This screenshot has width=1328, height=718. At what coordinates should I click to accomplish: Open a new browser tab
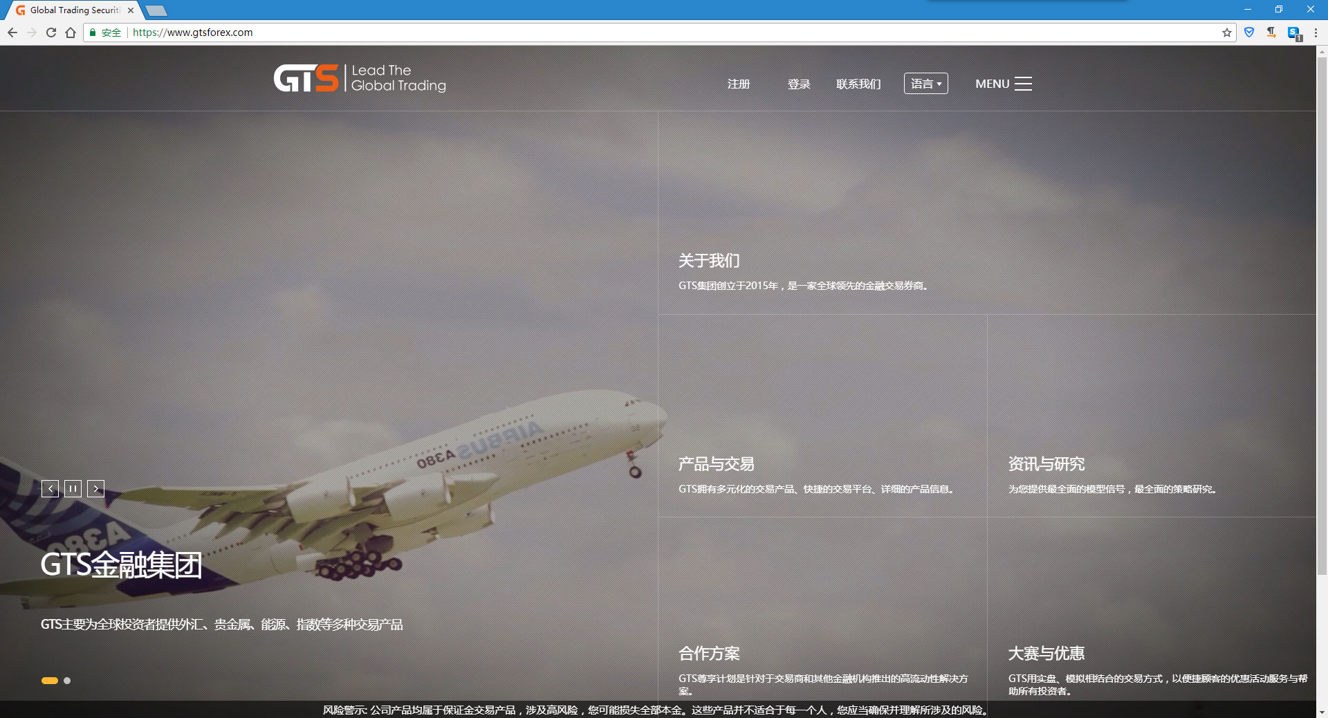tap(156, 10)
